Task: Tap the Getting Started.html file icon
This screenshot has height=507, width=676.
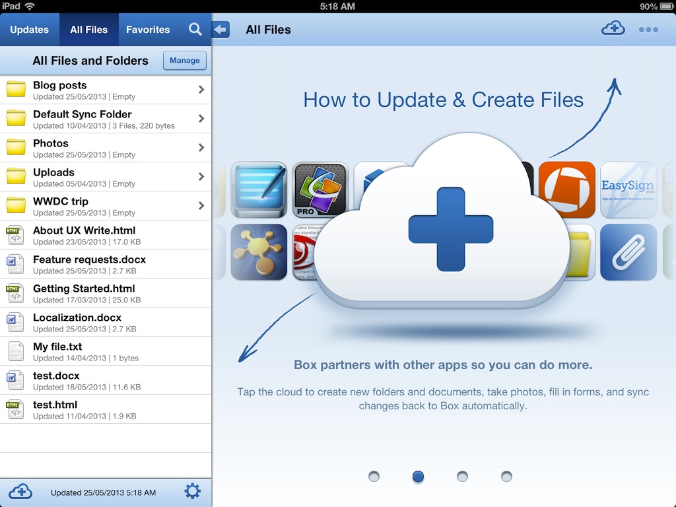Action: pos(15,292)
